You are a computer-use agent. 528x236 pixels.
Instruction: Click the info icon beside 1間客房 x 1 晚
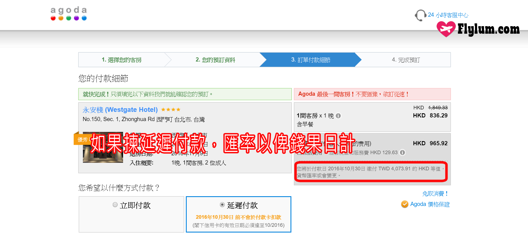tap(338, 116)
